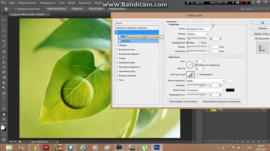270x151 pixels.
Task: Select the Magic Wand tool
Action: [x=4, y=36]
